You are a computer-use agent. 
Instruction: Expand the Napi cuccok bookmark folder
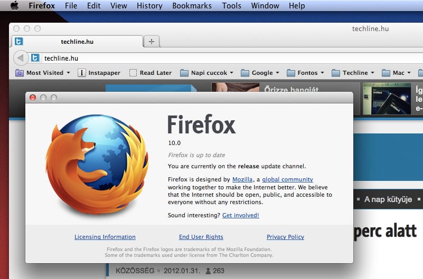click(x=206, y=73)
